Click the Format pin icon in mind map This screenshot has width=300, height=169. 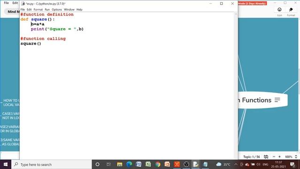click(x=291, y=9)
